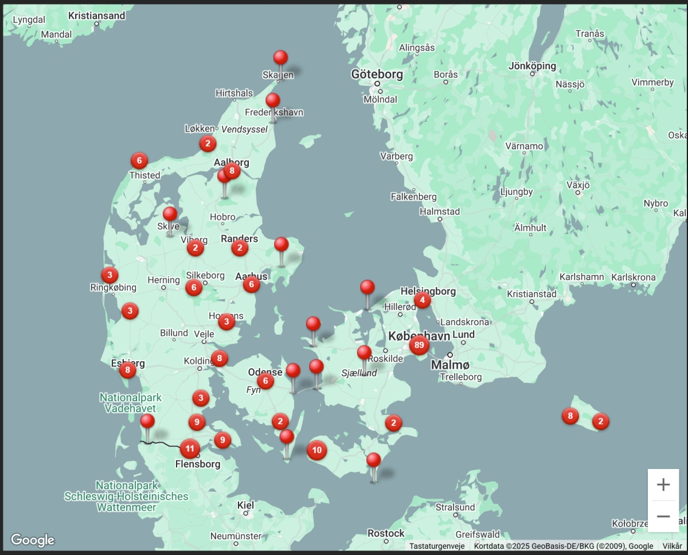Select the 8 cluster marker at Esbjerg
The image size is (688, 555).
pyautogui.click(x=127, y=370)
